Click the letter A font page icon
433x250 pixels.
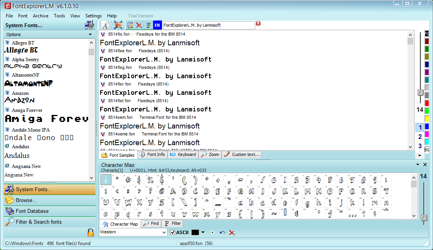coord(105,25)
